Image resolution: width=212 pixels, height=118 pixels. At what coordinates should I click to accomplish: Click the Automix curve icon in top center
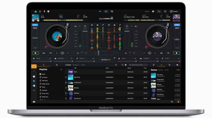click(x=100, y=11)
